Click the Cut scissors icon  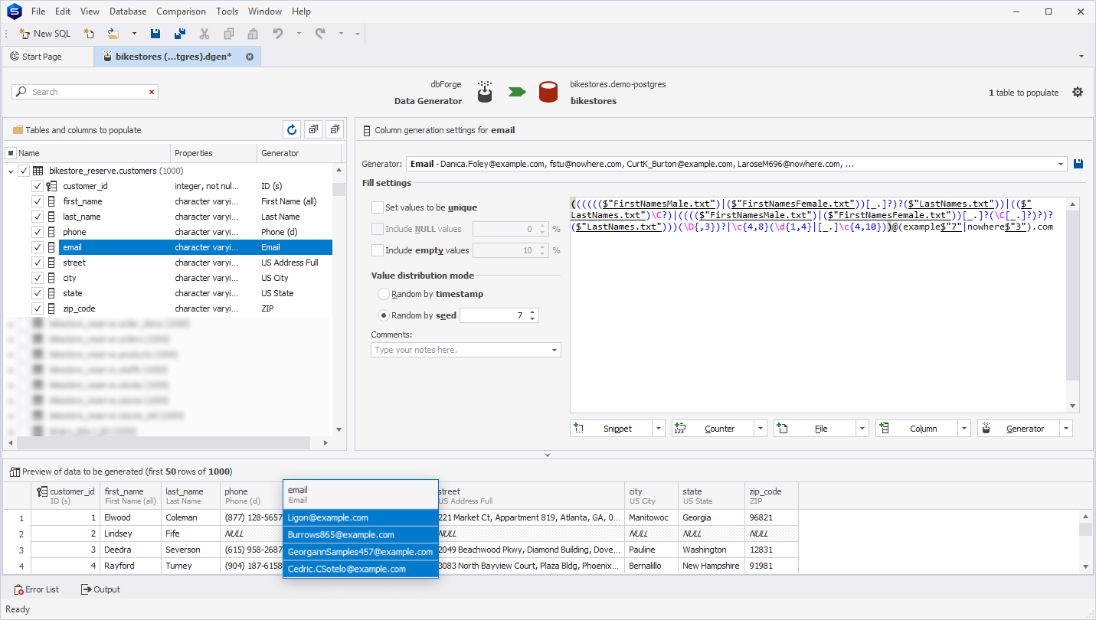[x=204, y=34]
